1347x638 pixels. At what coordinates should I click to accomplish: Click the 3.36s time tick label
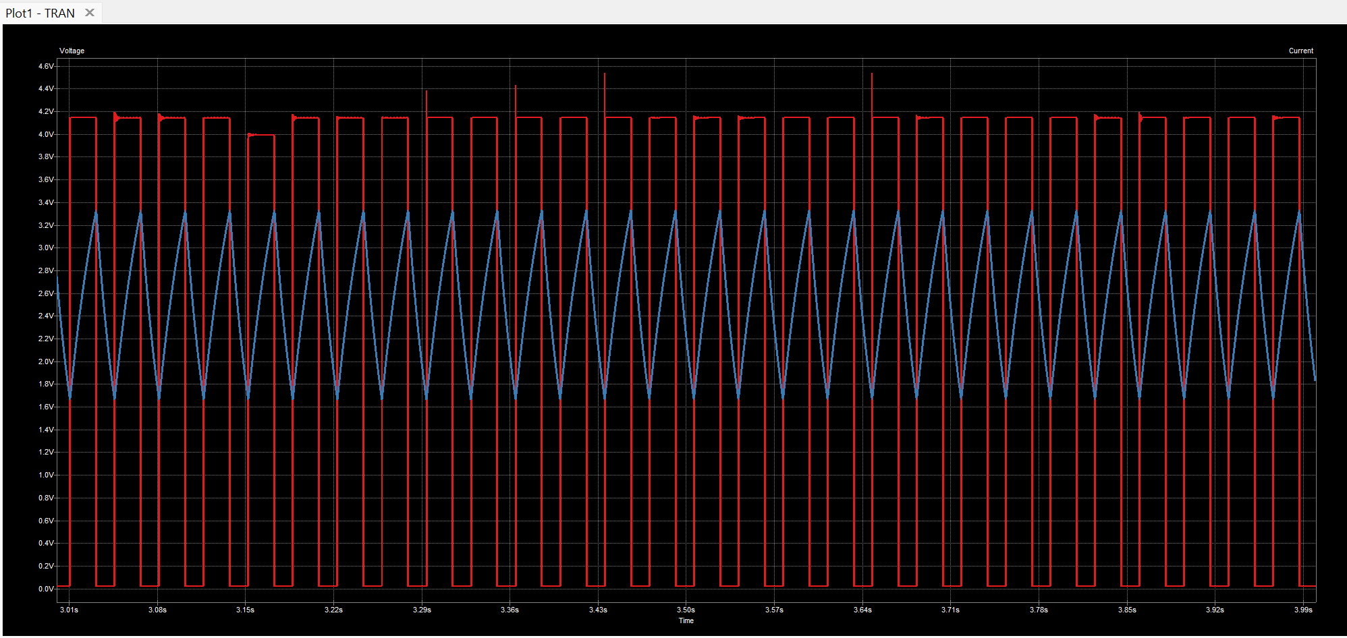point(510,610)
